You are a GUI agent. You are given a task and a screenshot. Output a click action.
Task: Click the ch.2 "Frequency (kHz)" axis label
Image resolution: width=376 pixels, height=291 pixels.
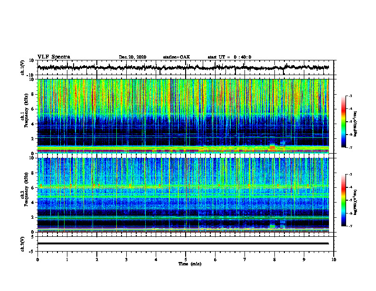pyautogui.click(x=27, y=190)
